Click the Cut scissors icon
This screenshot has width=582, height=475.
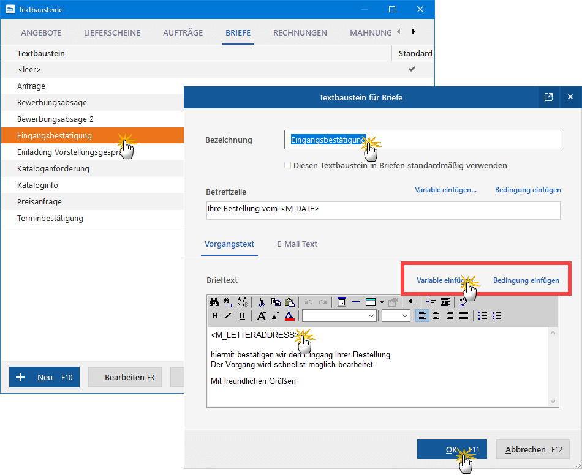[x=262, y=302]
